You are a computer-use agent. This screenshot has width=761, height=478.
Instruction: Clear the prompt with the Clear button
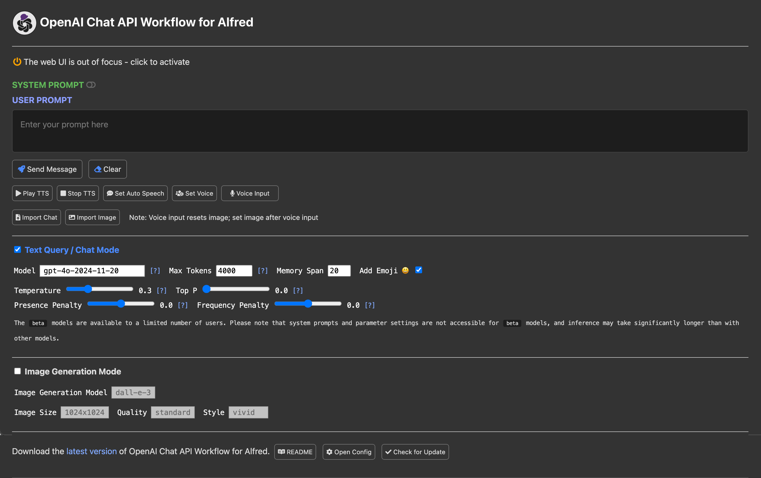point(108,169)
